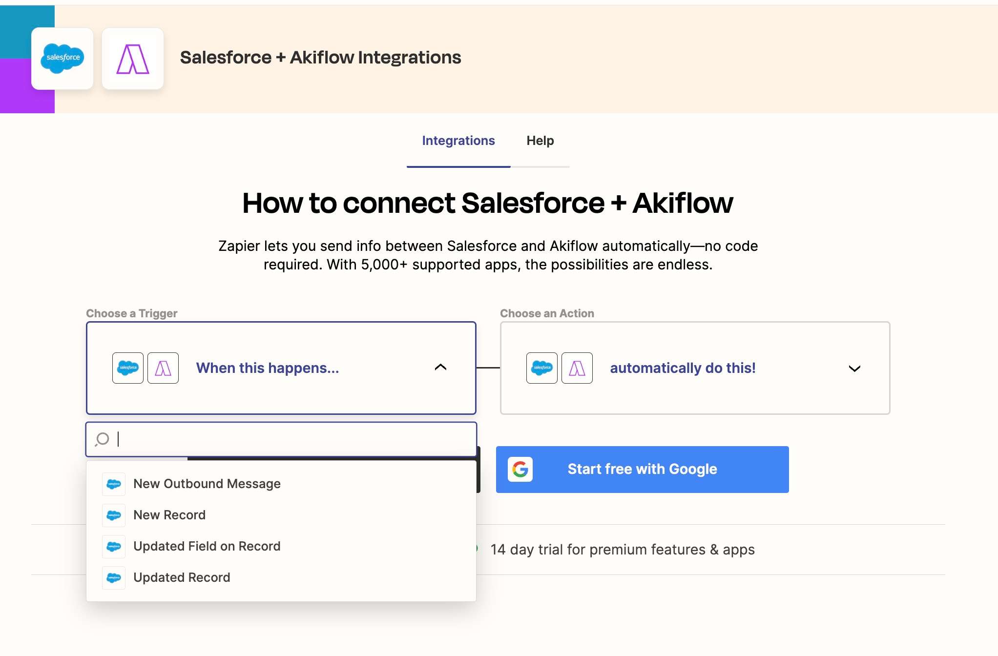998x656 pixels.
Task: Click the Salesforce icon beside Updated Record
Action: pyautogui.click(x=114, y=578)
